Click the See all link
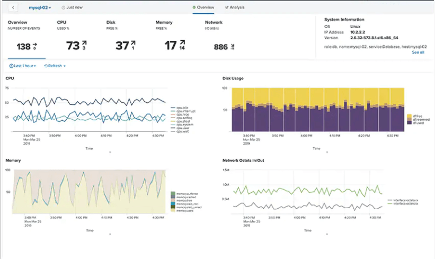Viewport: 435px width, 259px height. point(418,52)
